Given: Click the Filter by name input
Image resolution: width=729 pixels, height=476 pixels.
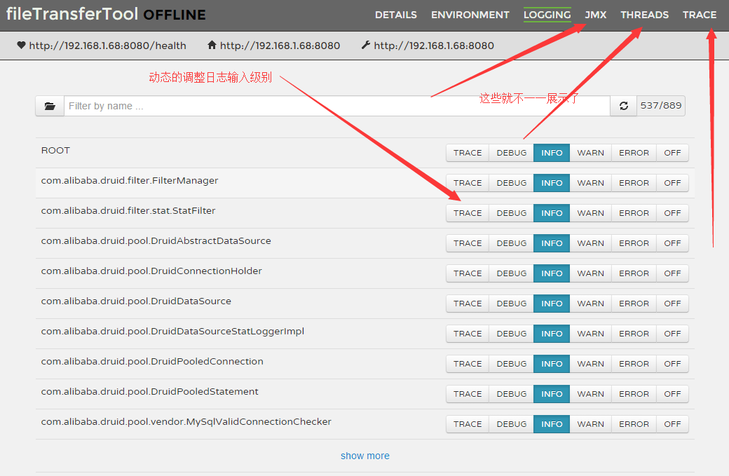Looking at the screenshot, I should [x=337, y=106].
